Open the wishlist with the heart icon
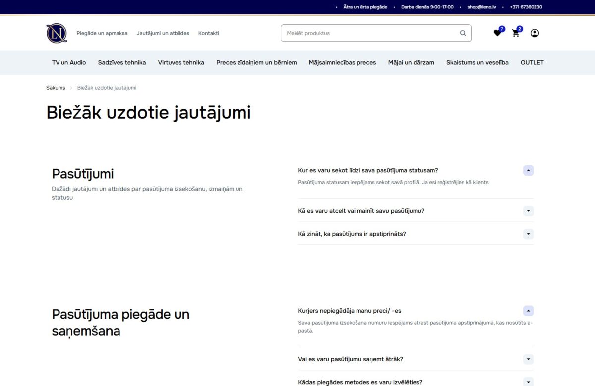 point(497,33)
